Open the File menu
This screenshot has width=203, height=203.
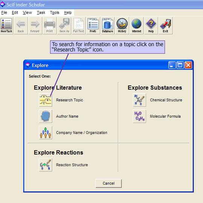[x=4, y=12]
